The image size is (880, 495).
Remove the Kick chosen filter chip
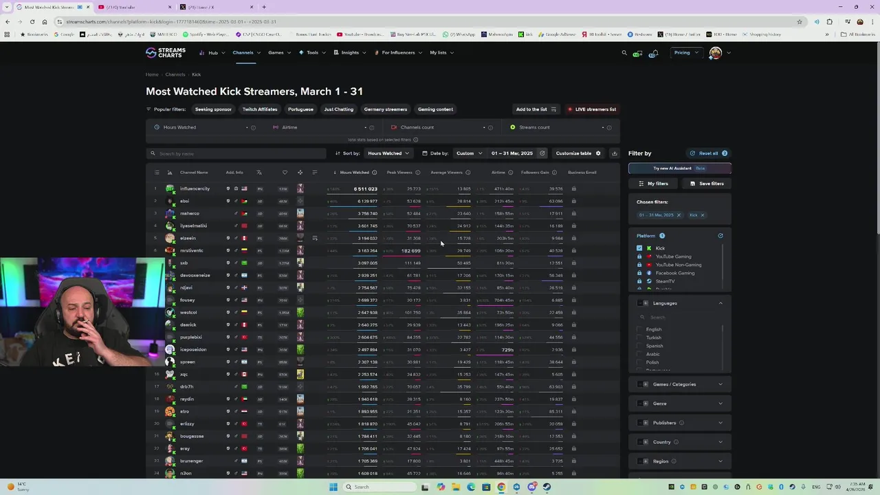pos(702,215)
